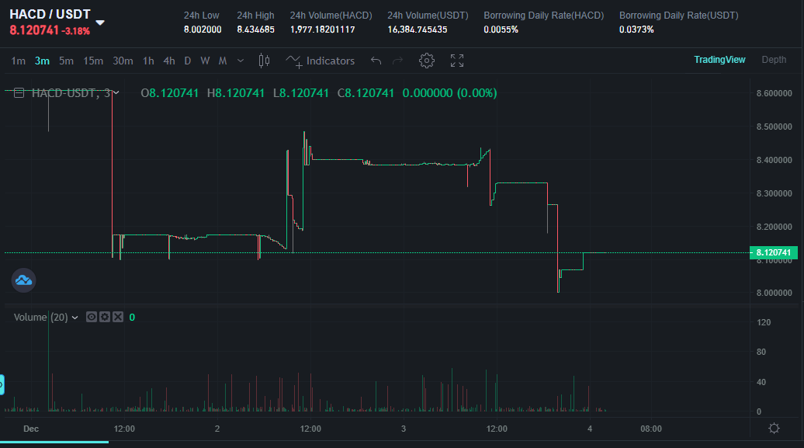Viewport: 804px width, 448px height.
Task: Click the horizontal scroll progress bar at bottom
Action: (x=54, y=441)
